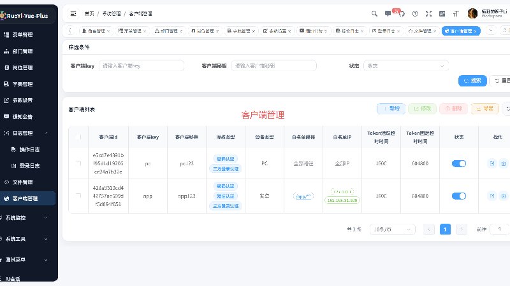
Task: Open the 状态 filter dropdown
Action: [x=406, y=66]
